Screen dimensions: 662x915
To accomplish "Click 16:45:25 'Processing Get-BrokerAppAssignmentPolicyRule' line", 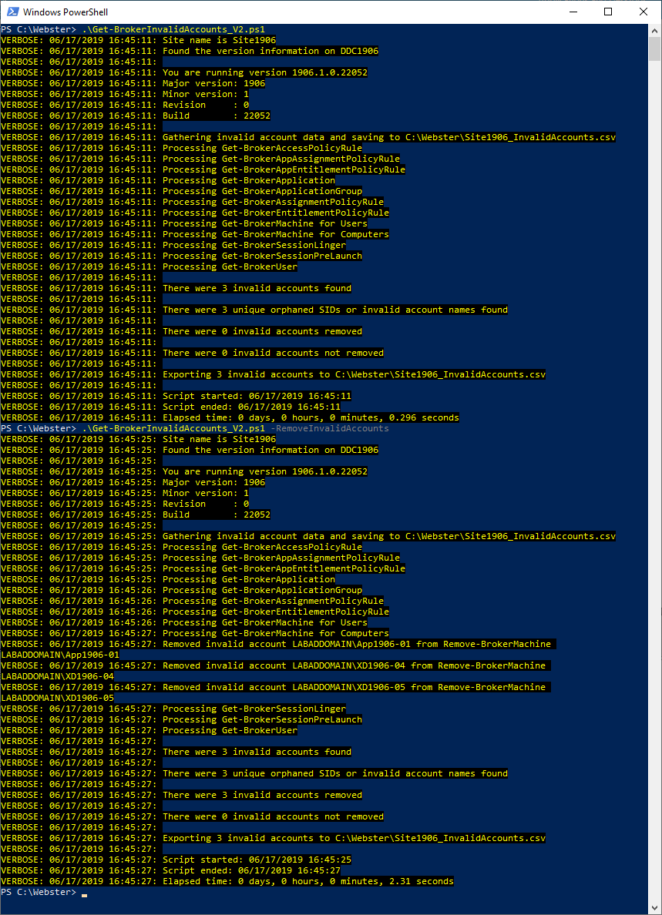I will pyautogui.click(x=200, y=558).
